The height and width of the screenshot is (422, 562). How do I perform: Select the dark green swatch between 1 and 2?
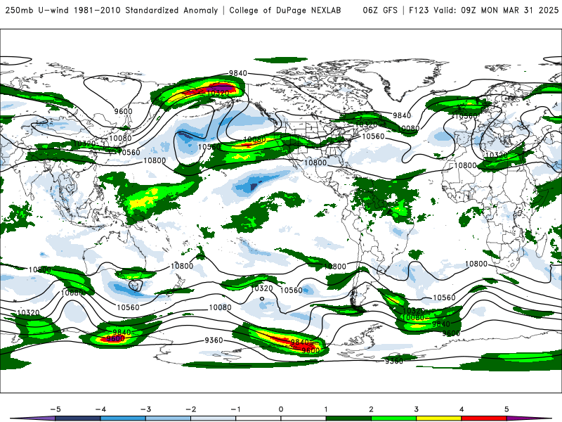[x=348, y=418]
